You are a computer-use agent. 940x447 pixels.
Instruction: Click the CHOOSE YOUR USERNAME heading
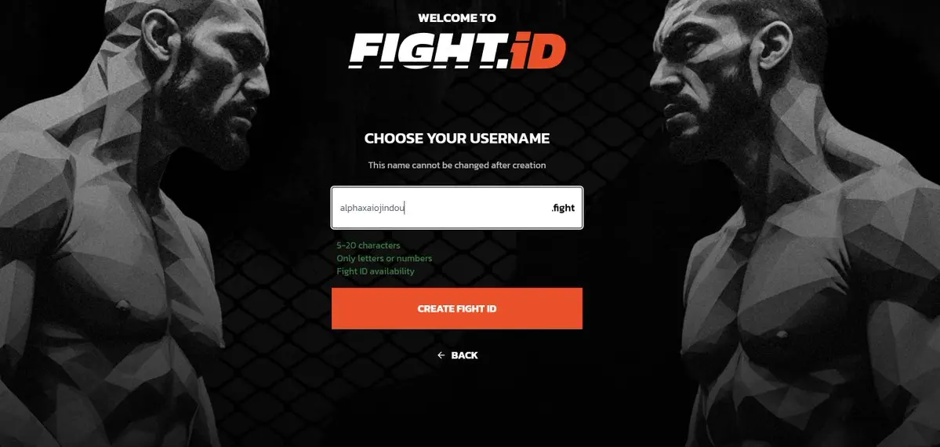[x=457, y=139]
